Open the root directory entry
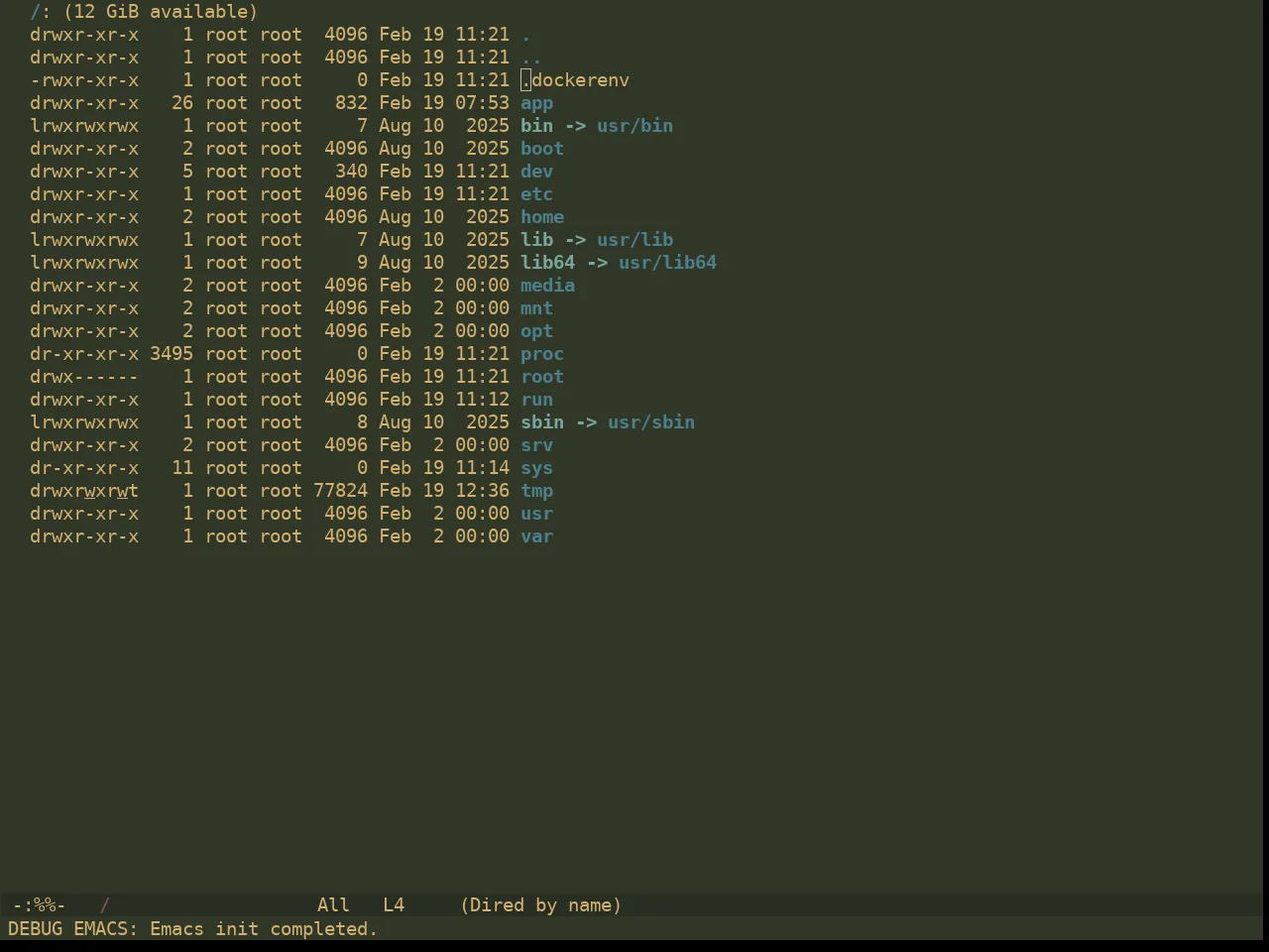Image resolution: width=1269 pixels, height=952 pixels. (x=542, y=377)
